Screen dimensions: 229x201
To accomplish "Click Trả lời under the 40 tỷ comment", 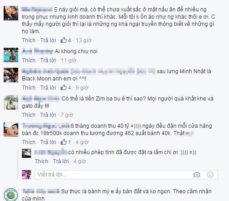I will pos(48,142).
